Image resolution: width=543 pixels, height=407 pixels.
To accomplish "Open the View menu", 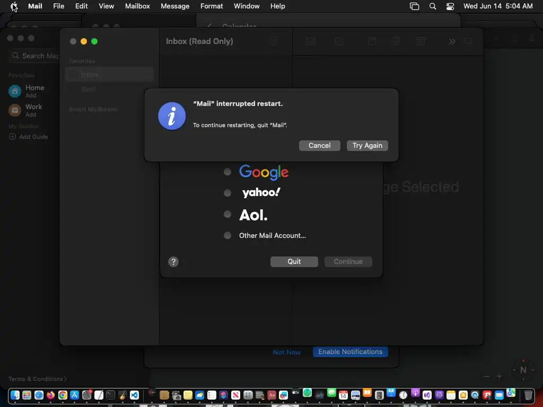I will (106, 6).
